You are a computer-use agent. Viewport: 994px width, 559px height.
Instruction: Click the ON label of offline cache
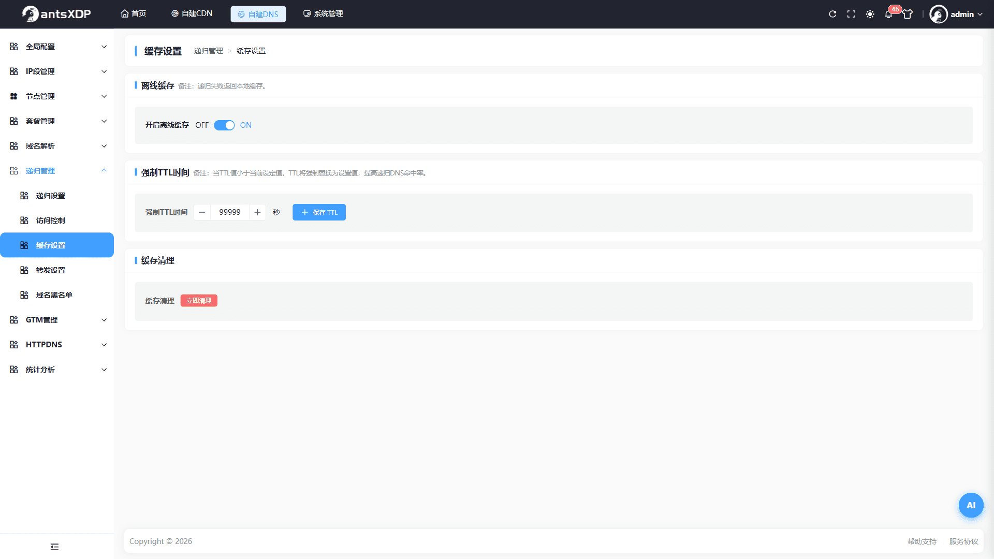coord(245,125)
